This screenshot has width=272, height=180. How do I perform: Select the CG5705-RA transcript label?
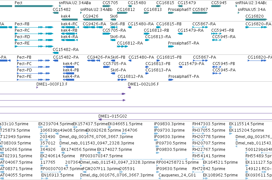(x=114, y=30)
